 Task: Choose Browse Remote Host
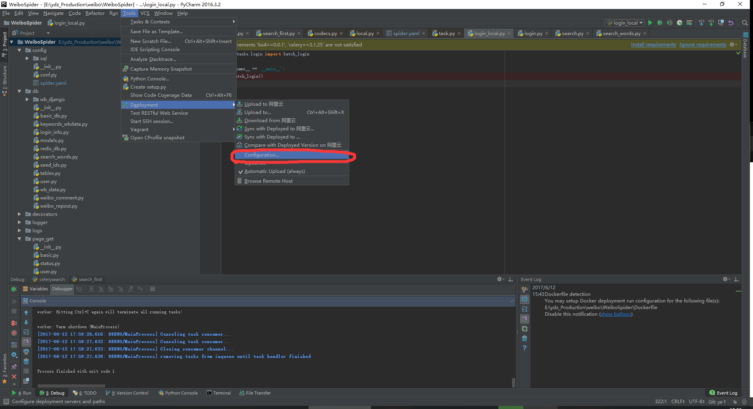292,181
